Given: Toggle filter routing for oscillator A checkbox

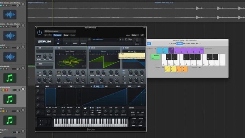Looking at the screenshot, I should (x=123, y=71).
